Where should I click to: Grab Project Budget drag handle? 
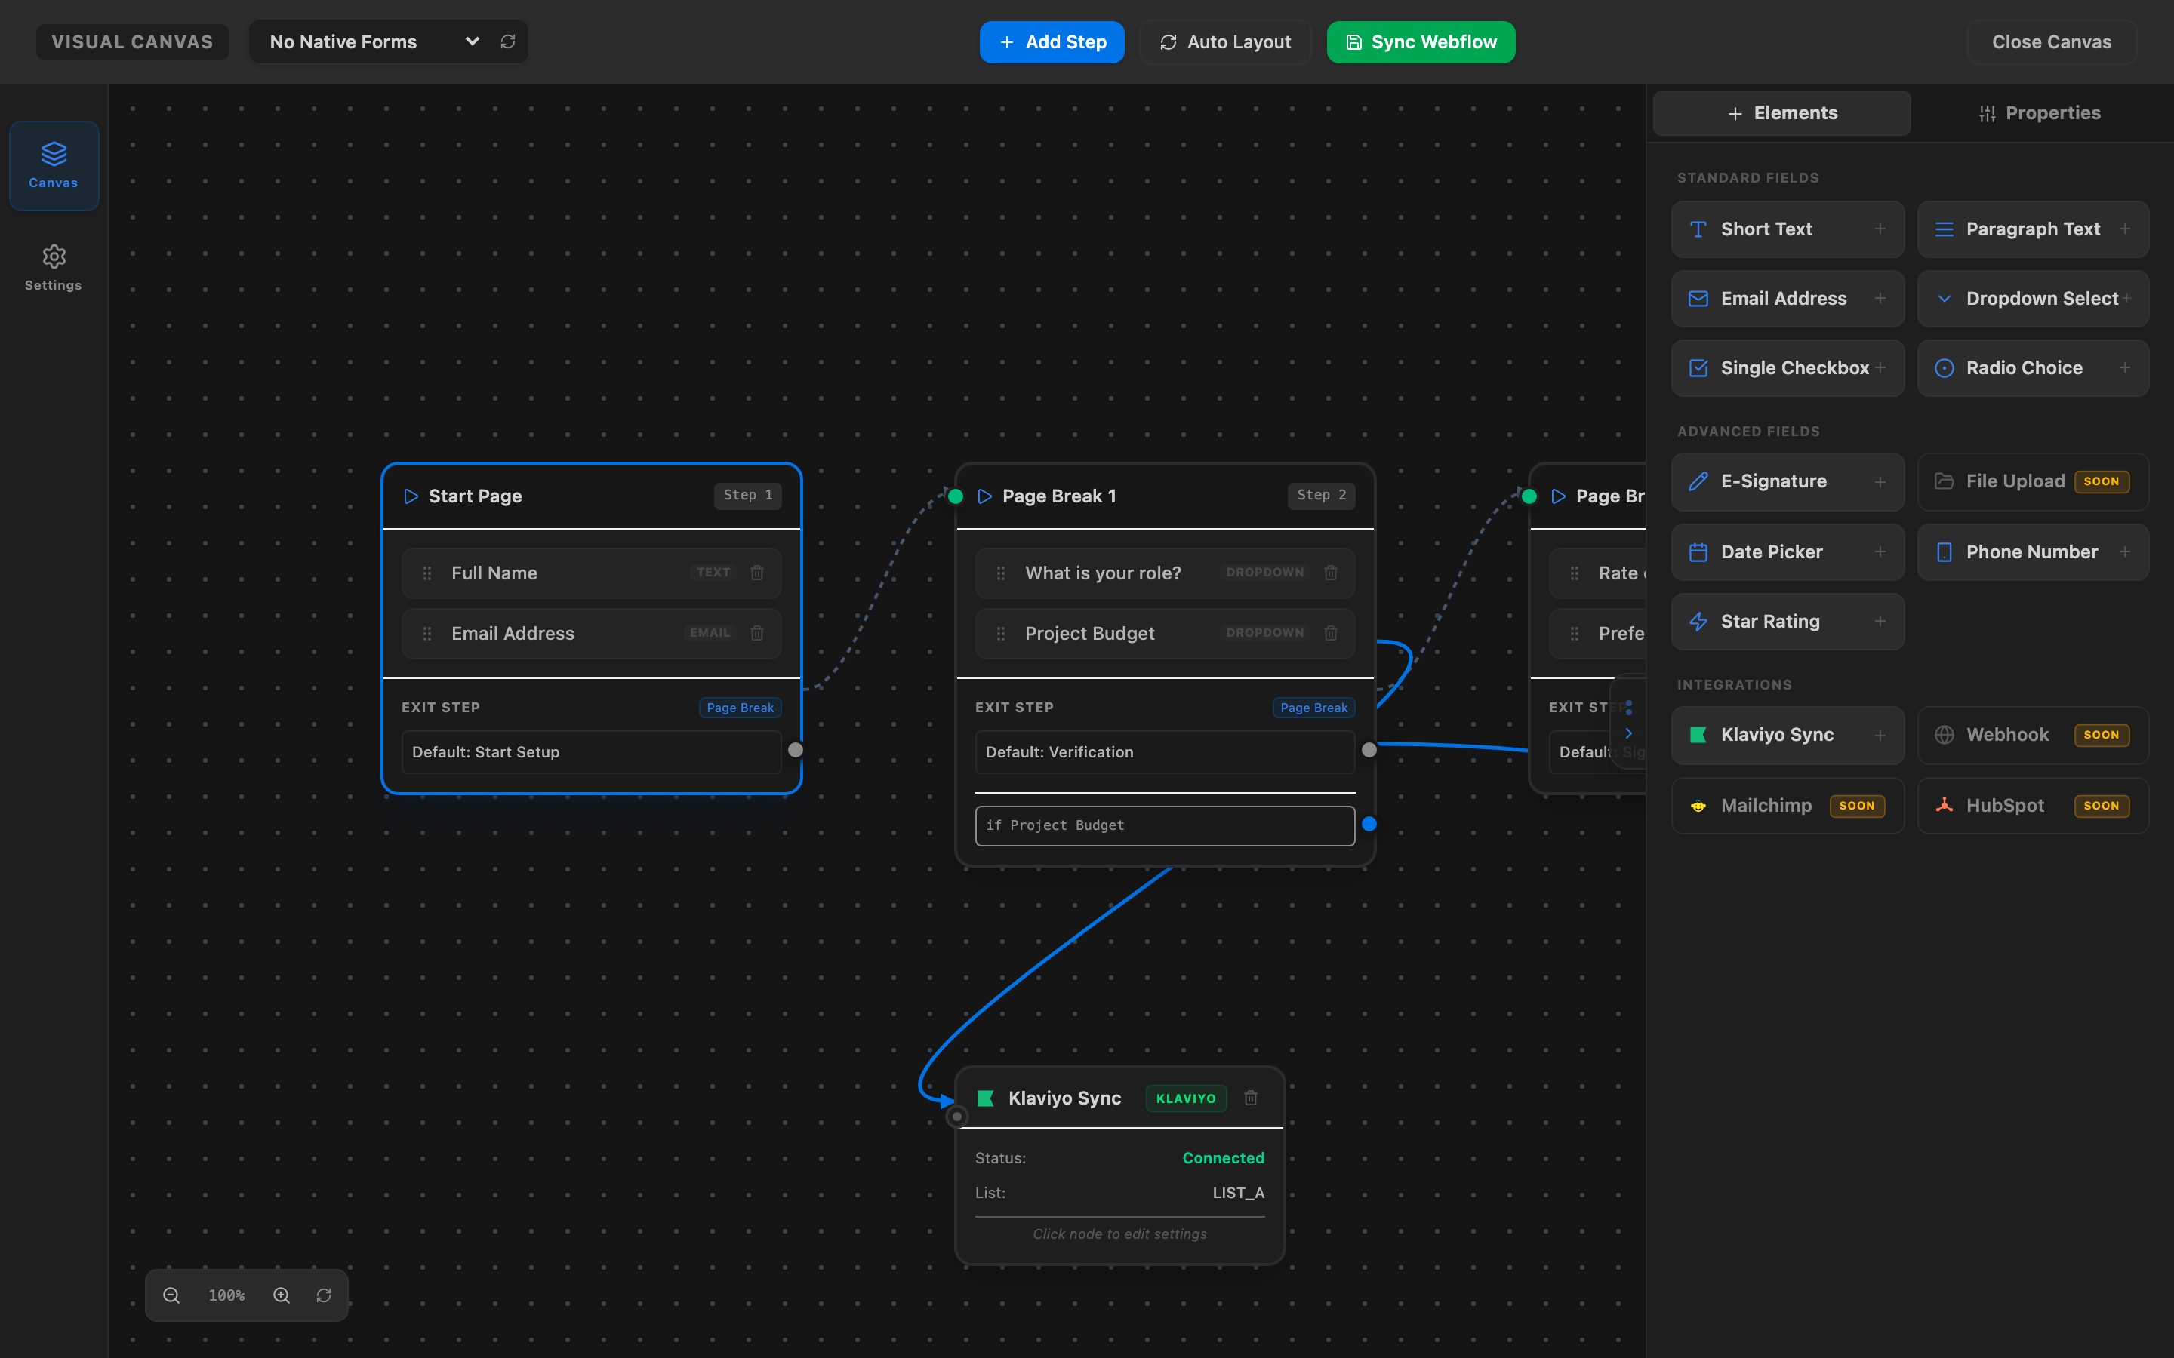pyautogui.click(x=1001, y=633)
